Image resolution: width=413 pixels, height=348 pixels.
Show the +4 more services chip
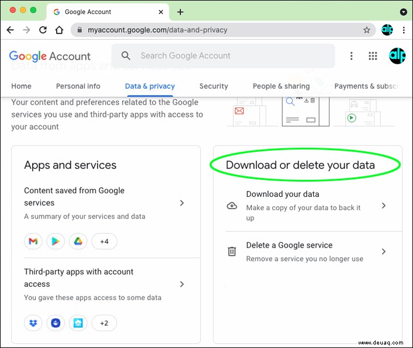pos(105,241)
